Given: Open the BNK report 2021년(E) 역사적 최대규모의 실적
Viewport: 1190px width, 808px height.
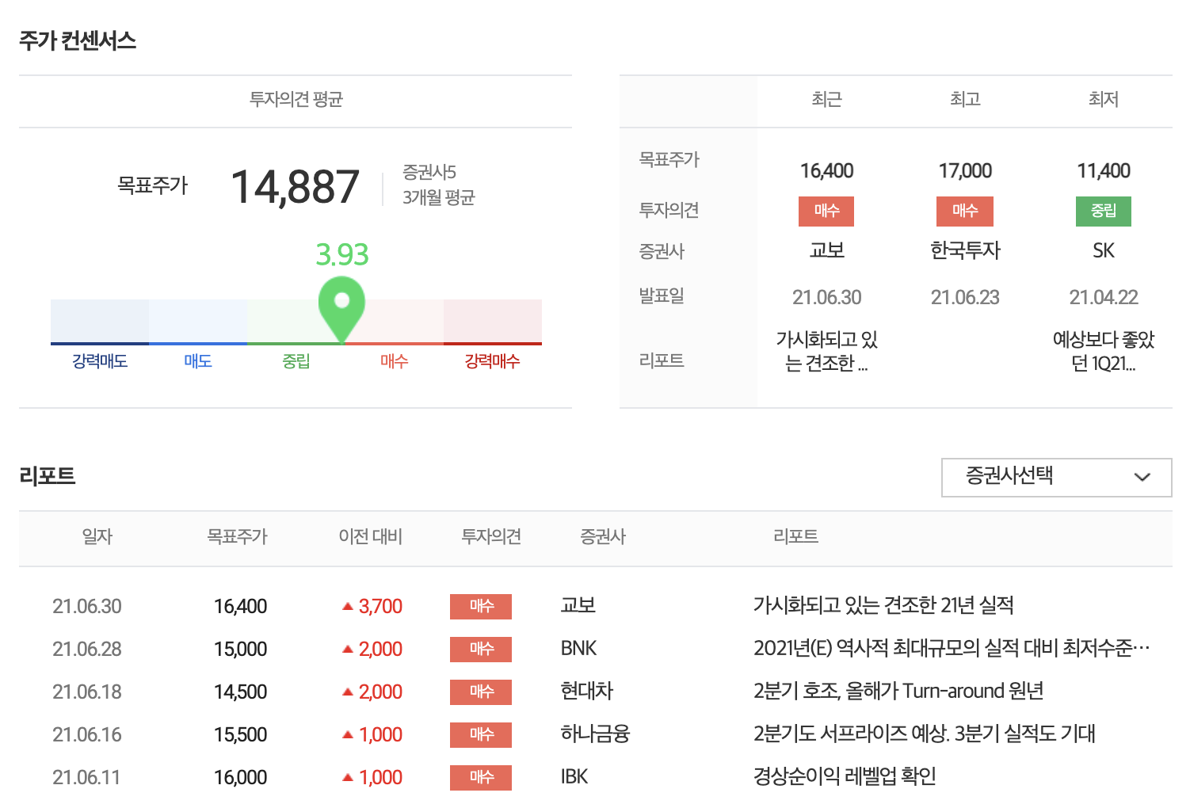Looking at the screenshot, I should coord(952,649).
